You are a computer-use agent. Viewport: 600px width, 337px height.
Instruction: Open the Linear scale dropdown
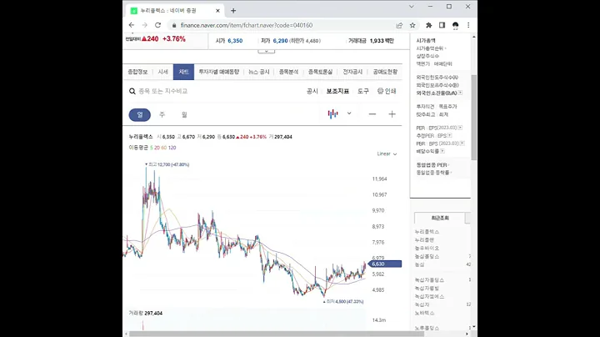click(x=387, y=154)
